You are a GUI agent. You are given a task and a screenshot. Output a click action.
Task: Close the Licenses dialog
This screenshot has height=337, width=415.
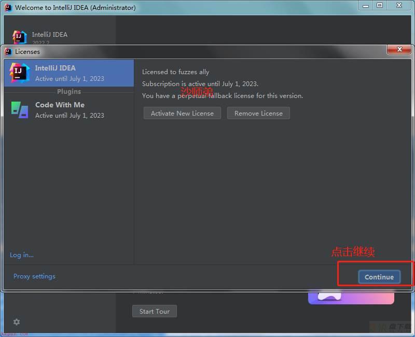pos(399,49)
